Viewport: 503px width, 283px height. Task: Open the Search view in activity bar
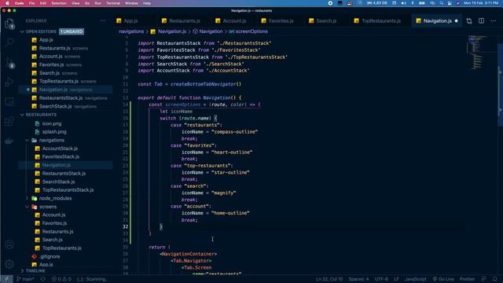pyautogui.click(x=9, y=42)
